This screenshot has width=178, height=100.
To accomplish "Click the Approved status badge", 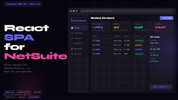I will click(139, 49).
